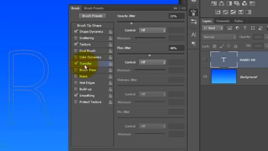Filter layers by pixel layers icon
This screenshot has height=151, width=268.
point(230,28)
